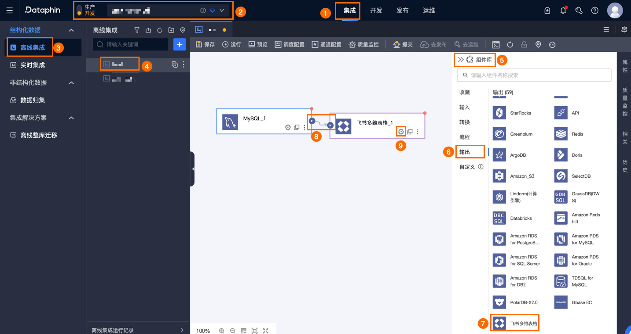This screenshot has width=631, height=334.
Task: Click the filter icon in 离线集成 panel
Action: [137, 30]
